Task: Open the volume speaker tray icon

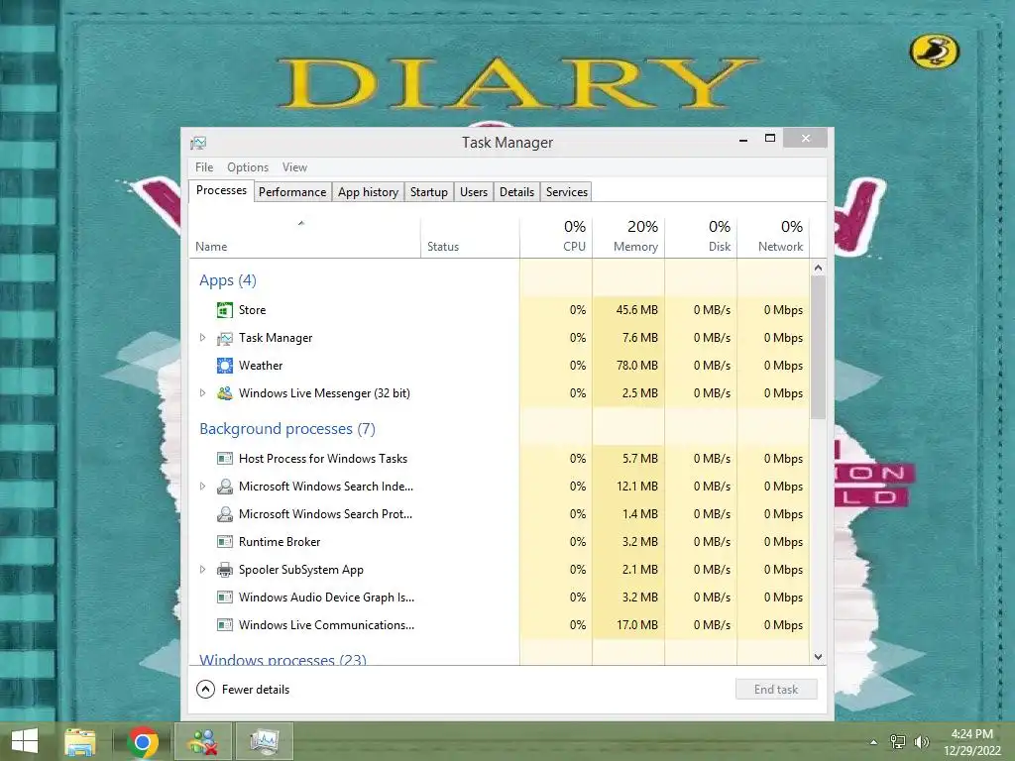Action: (922, 742)
